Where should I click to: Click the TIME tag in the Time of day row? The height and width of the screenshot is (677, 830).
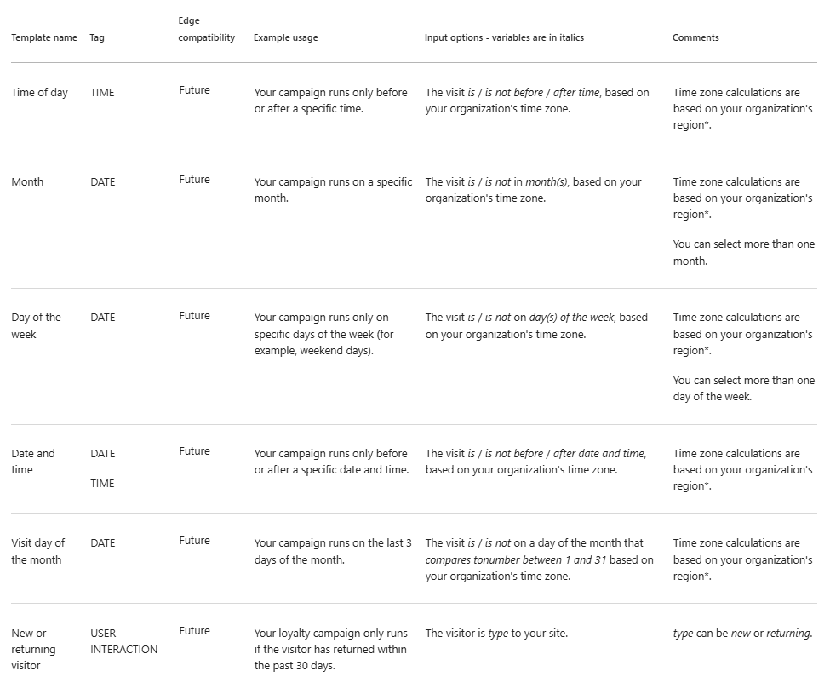[102, 93]
